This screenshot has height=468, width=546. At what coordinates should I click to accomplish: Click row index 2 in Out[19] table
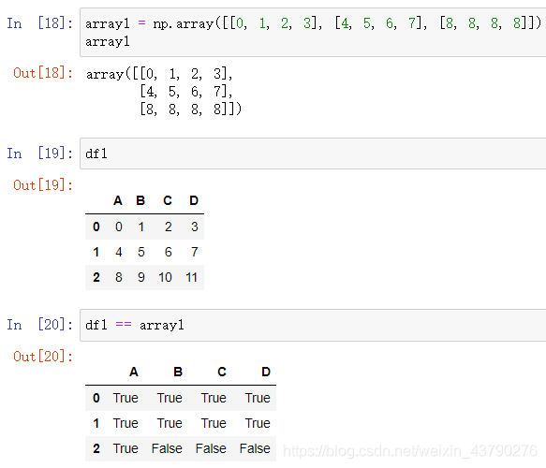pos(96,277)
